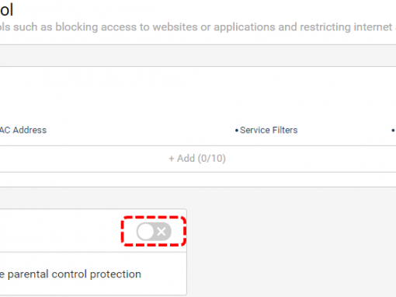Click the parental control protection description text
Viewport: 396px width, 297px height.
click(71, 274)
